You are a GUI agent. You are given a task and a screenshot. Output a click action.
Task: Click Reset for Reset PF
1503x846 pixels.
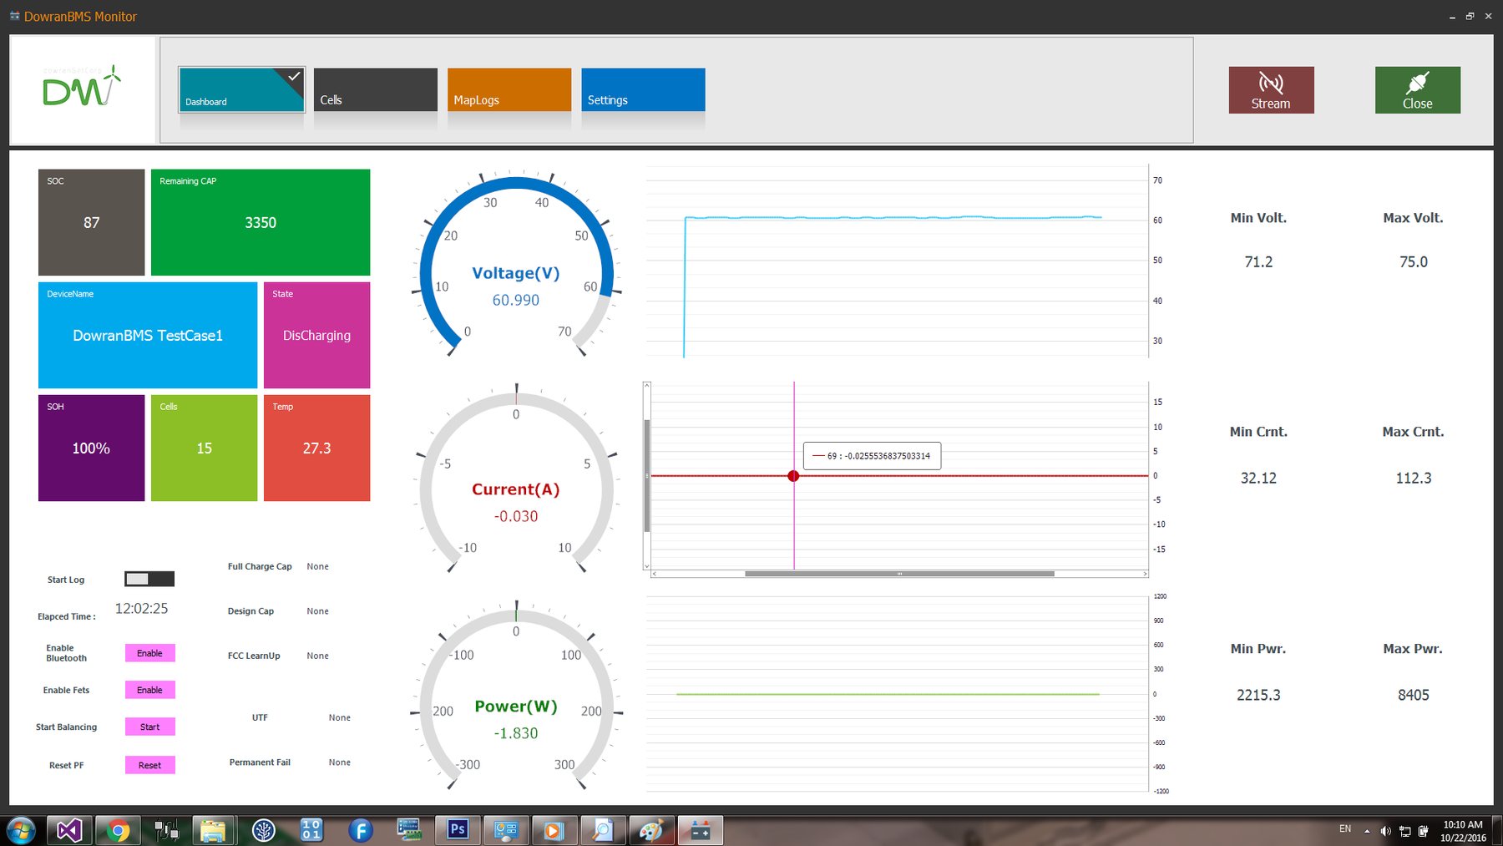pos(149,765)
